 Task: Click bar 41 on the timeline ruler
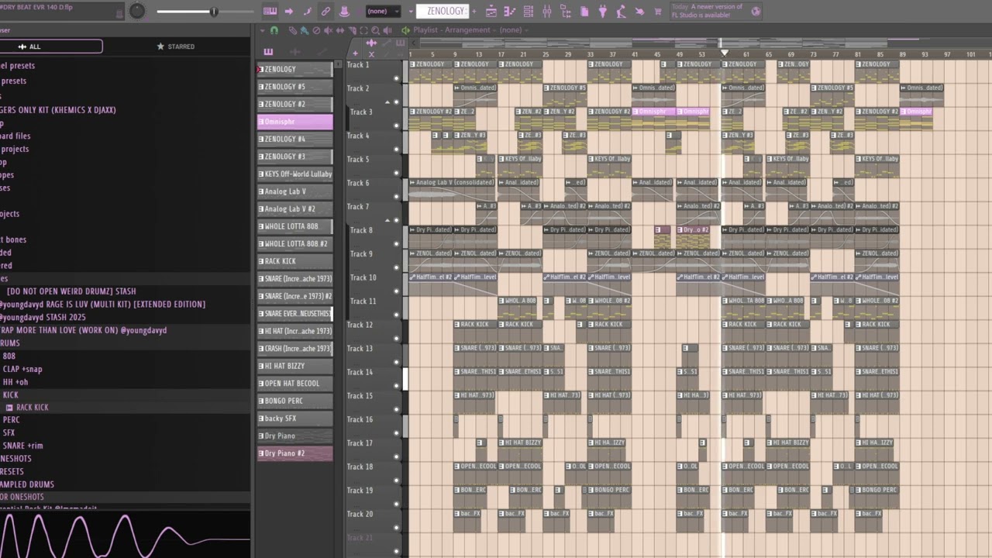click(x=635, y=54)
